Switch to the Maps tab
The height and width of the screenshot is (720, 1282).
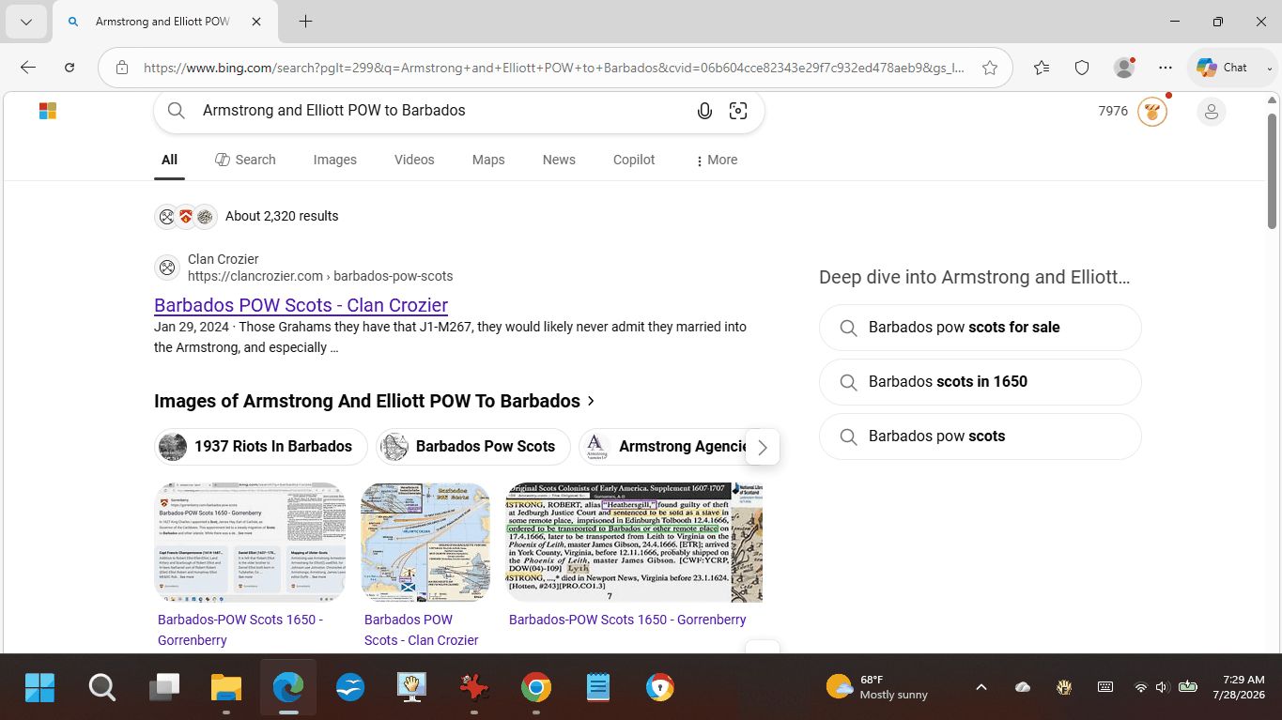tap(488, 160)
